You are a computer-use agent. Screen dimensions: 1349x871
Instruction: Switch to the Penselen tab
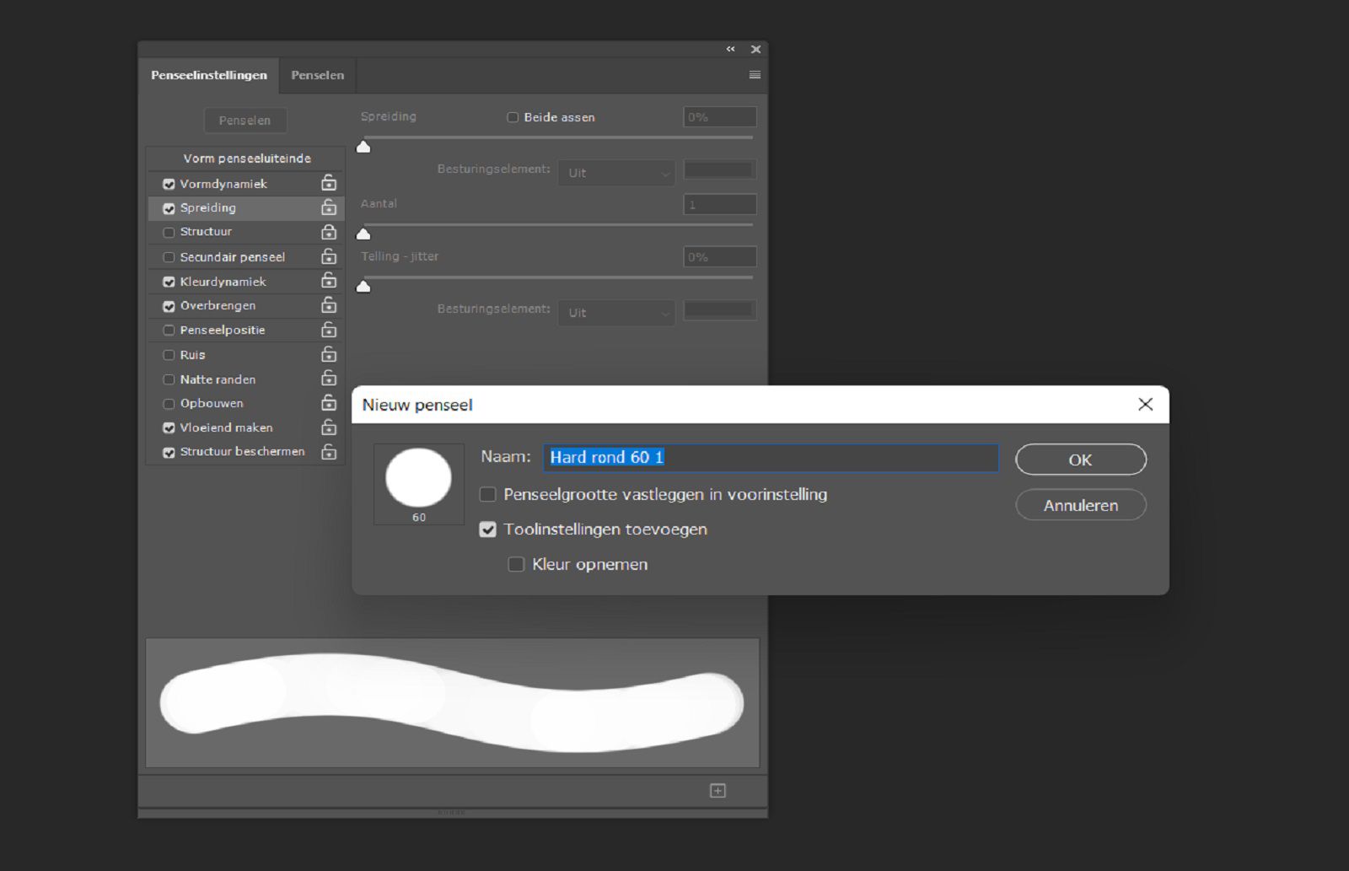(x=317, y=75)
